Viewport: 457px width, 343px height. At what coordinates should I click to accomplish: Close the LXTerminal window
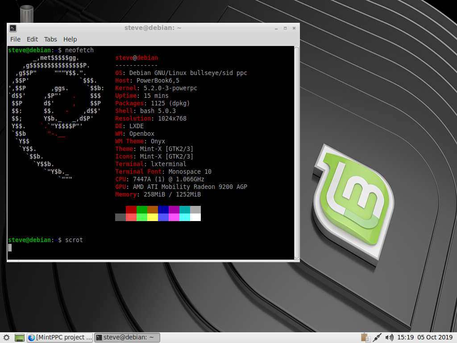[x=294, y=28]
